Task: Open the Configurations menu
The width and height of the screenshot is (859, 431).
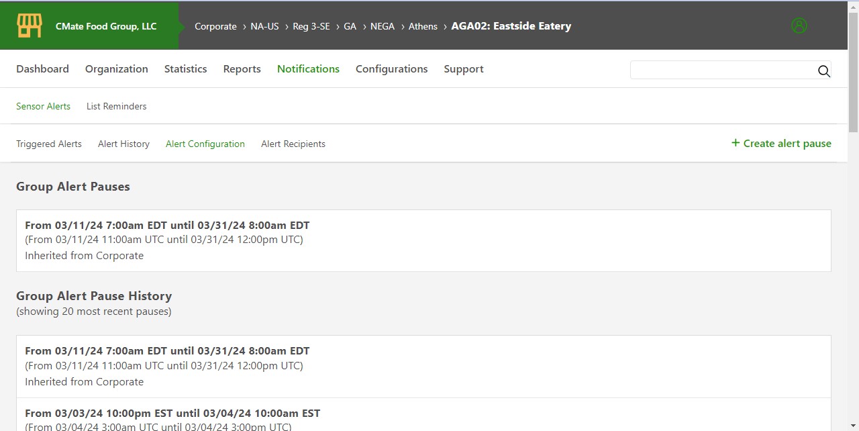Action: click(x=391, y=69)
